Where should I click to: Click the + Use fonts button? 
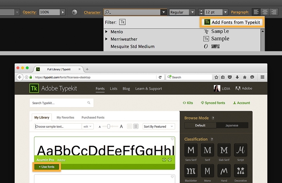pos(47,167)
